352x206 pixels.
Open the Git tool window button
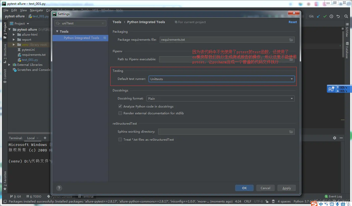point(16,196)
